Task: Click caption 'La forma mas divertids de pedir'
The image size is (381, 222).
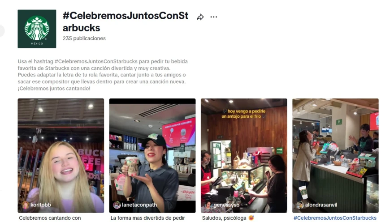Action: pos(147,218)
